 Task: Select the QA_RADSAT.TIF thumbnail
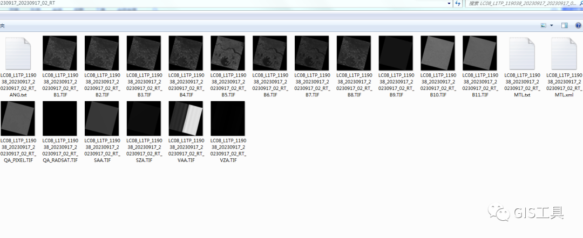[60, 118]
